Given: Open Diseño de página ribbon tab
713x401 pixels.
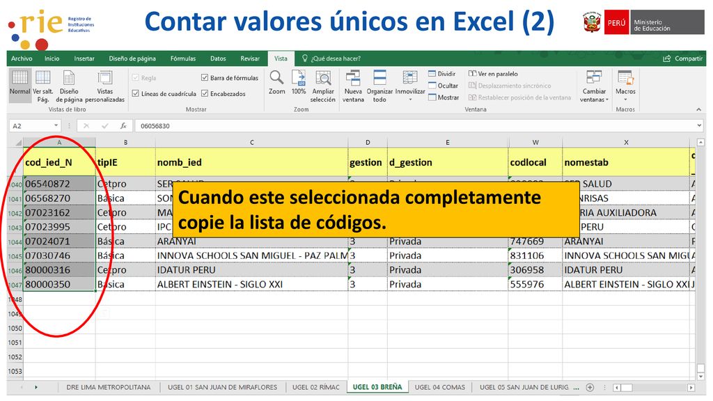Looking at the screenshot, I should pos(132,58).
